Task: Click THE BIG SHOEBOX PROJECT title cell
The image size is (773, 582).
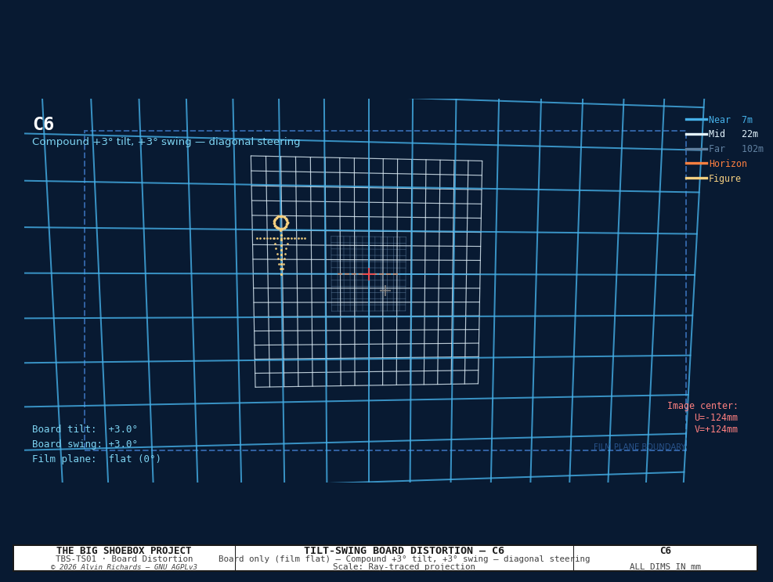Action: pyautogui.click(x=125, y=558)
